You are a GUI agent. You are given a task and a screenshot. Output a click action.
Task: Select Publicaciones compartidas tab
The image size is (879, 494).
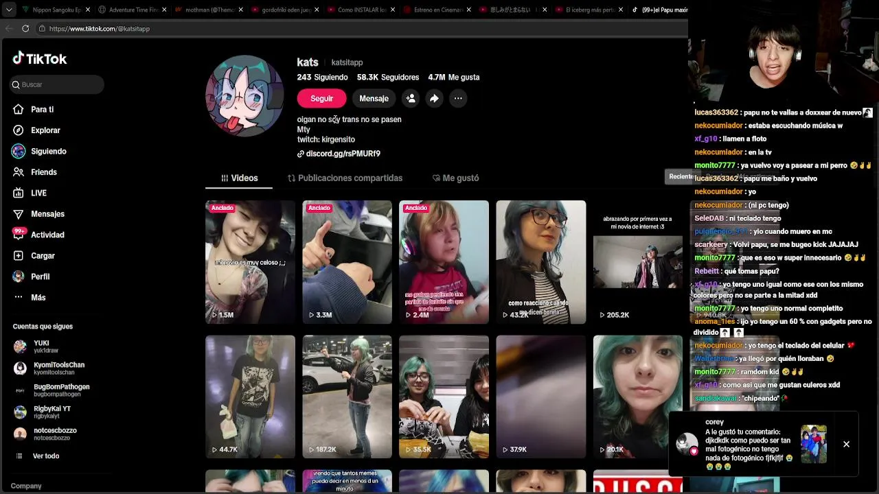(345, 178)
